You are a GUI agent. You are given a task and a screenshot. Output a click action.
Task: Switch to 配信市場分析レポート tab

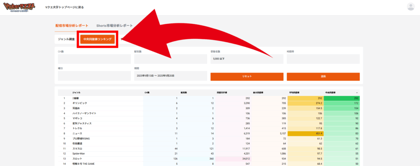coord(72,26)
